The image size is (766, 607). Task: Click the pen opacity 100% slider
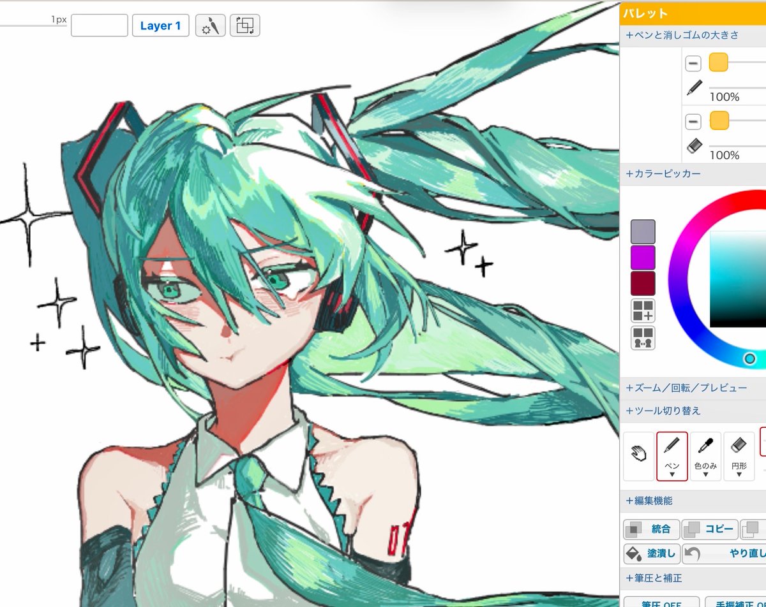737,88
